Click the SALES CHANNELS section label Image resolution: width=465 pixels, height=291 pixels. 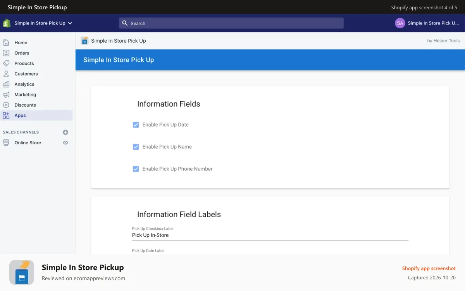[21, 132]
